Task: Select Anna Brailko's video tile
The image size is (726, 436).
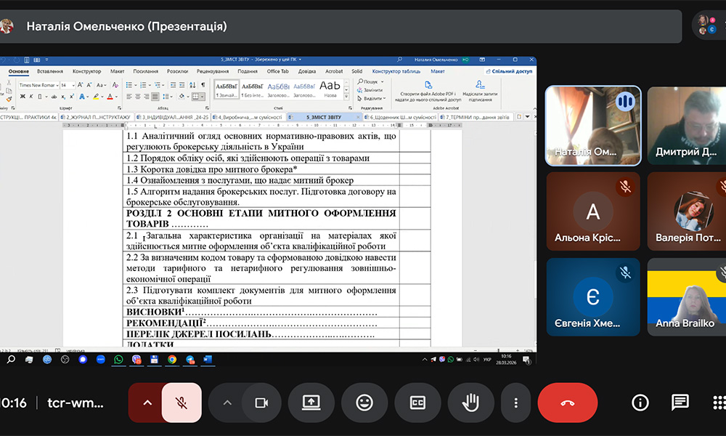Action: click(x=685, y=303)
